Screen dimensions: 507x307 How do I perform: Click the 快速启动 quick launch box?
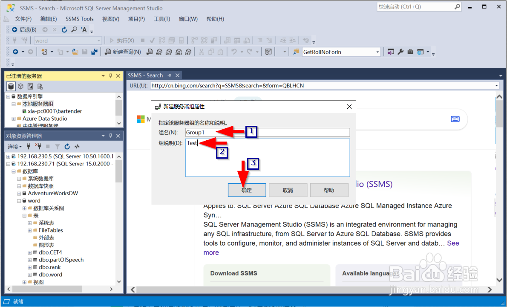point(419,7)
